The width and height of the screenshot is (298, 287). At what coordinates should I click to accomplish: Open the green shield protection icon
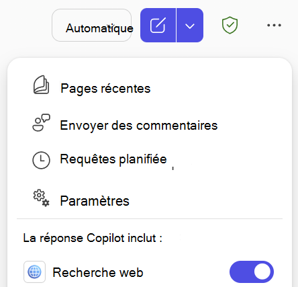(x=230, y=25)
